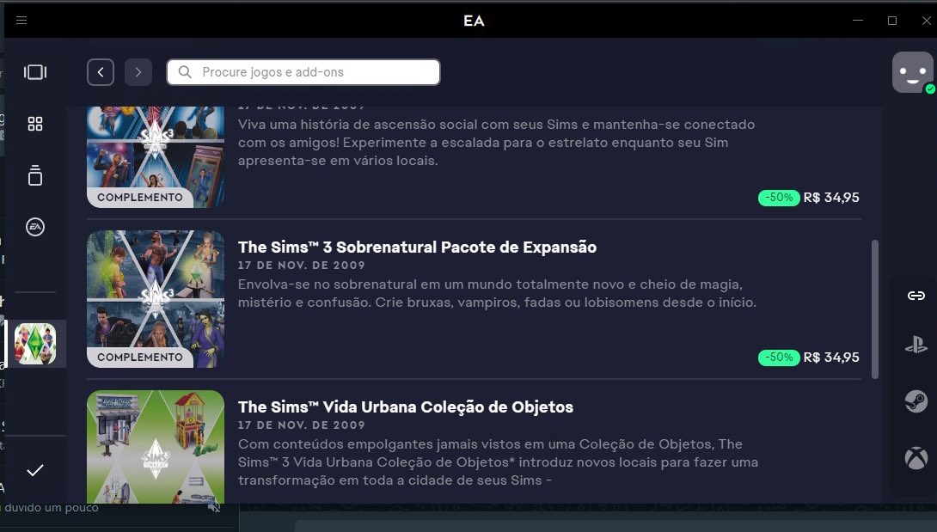Maximize the EA app window
This screenshot has width=937, height=532.
[x=892, y=21]
